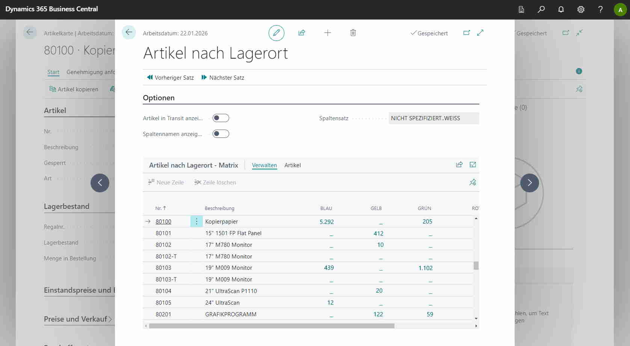Image resolution: width=630 pixels, height=346 pixels.
Task: Open in new window on Artikelkarte
Action: coord(566,33)
